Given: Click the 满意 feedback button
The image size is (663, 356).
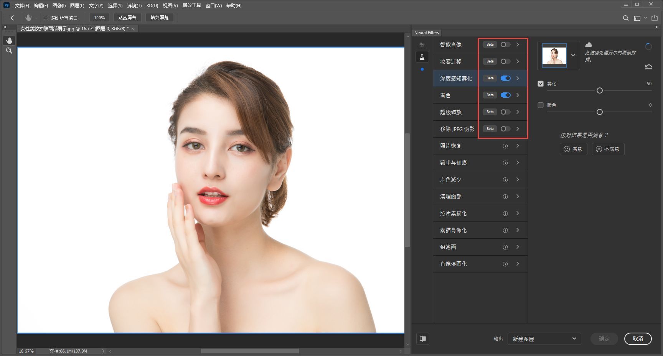Looking at the screenshot, I should pos(573,149).
